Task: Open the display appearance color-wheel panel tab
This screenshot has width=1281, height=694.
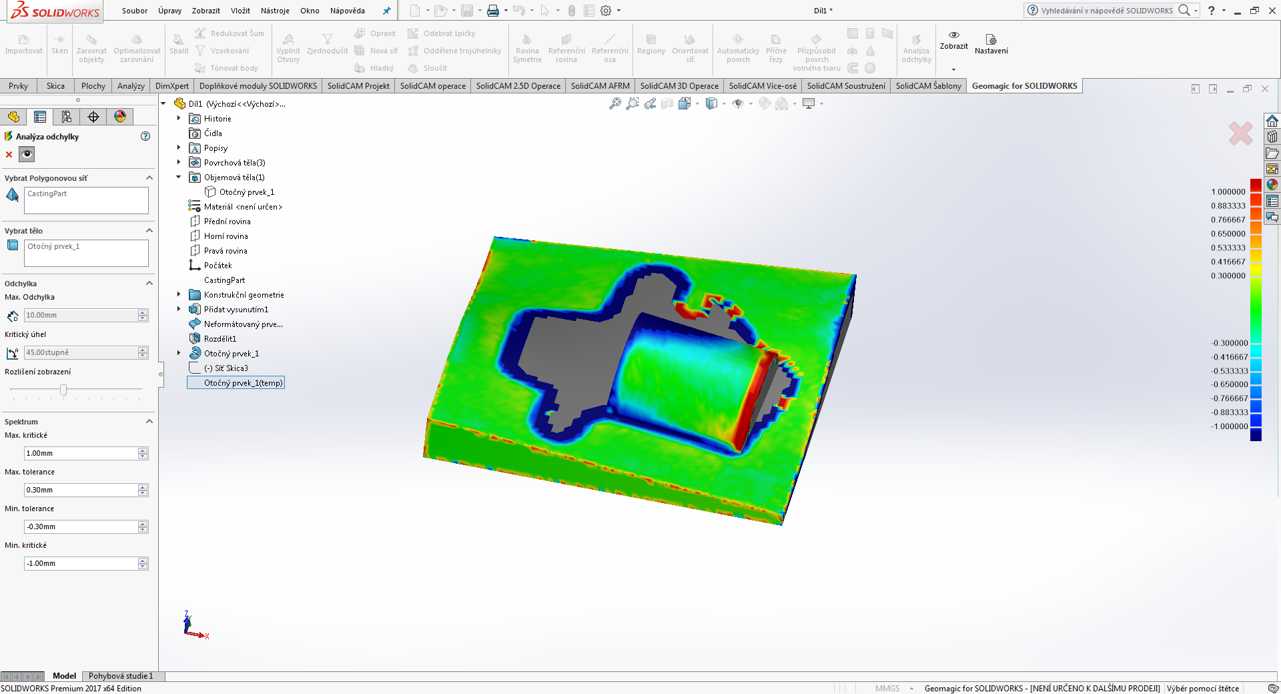Action: point(120,117)
